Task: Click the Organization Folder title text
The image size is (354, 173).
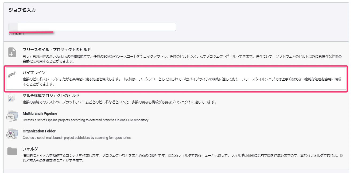Action: pos(39,131)
